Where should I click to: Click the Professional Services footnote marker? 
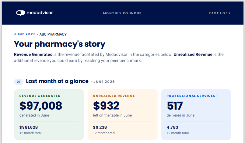coord(216,95)
